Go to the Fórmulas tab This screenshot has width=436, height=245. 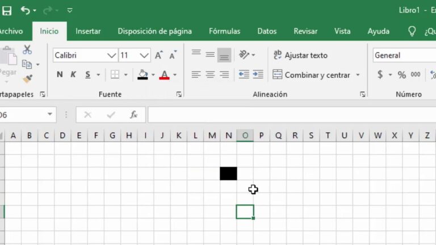tap(225, 31)
